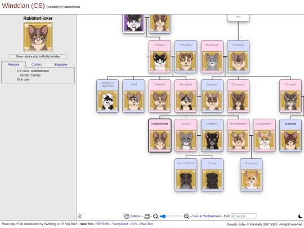This screenshot has height=228, width=304.
Task: Select the Deadfoot card
Action: pos(212,136)
